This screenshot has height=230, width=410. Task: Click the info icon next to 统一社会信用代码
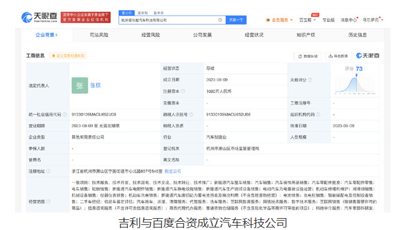point(64,114)
